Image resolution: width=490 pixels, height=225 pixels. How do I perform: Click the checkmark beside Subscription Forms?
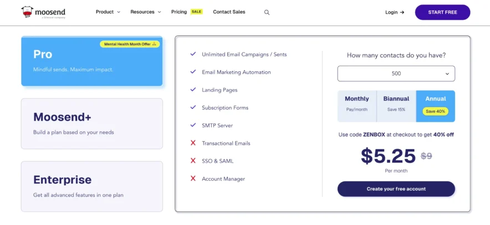point(193,107)
